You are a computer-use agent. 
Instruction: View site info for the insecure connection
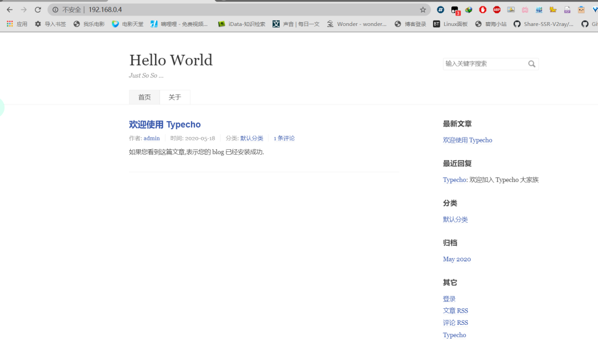pyautogui.click(x=55, y=9)
